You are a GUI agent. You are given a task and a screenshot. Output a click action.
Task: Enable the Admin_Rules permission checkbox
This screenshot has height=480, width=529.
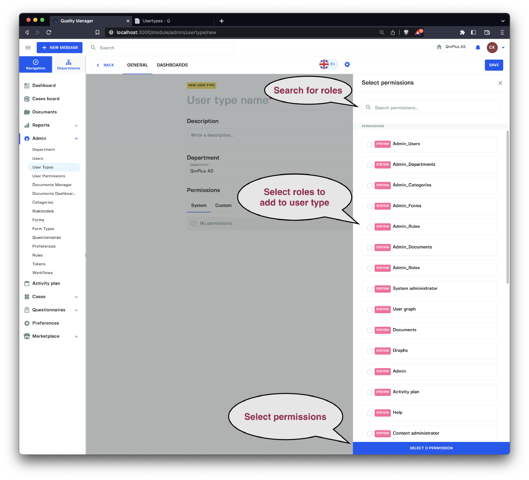pyautogui.click(x=370, y=227)
